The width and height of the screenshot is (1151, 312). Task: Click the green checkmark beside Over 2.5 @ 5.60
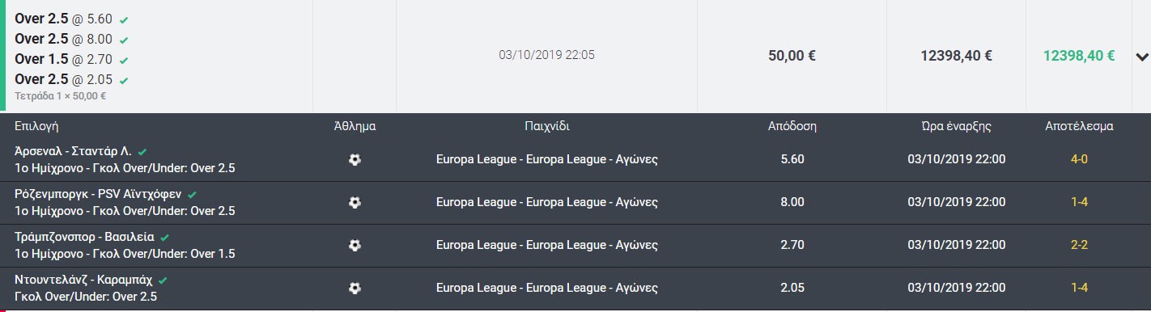[124, 19]
